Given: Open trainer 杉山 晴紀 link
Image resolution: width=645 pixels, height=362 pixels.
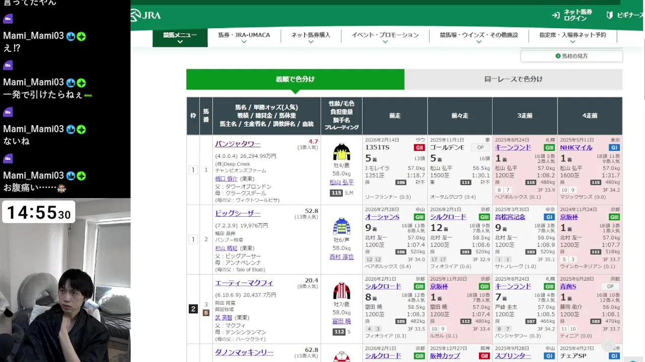Looking at the screenshot, I should (x=226, y=248).
